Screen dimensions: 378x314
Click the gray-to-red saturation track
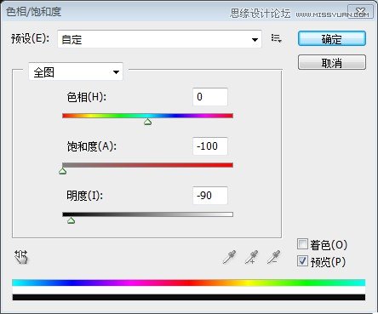(x=147, y=165)
